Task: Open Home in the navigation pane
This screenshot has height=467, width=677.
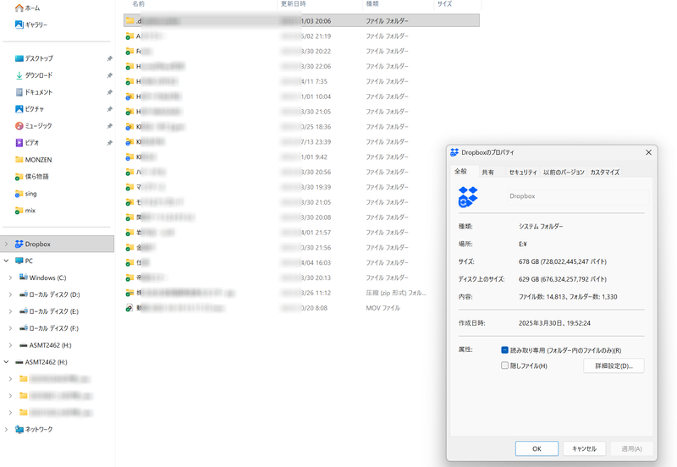Action: tap(27, 8)
